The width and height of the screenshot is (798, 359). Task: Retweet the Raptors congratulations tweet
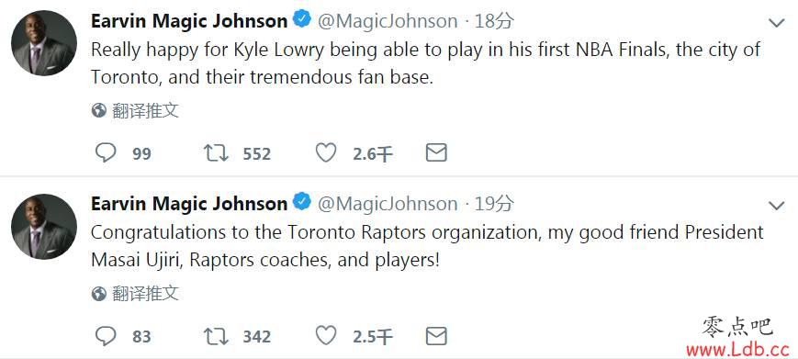[216, 336]
